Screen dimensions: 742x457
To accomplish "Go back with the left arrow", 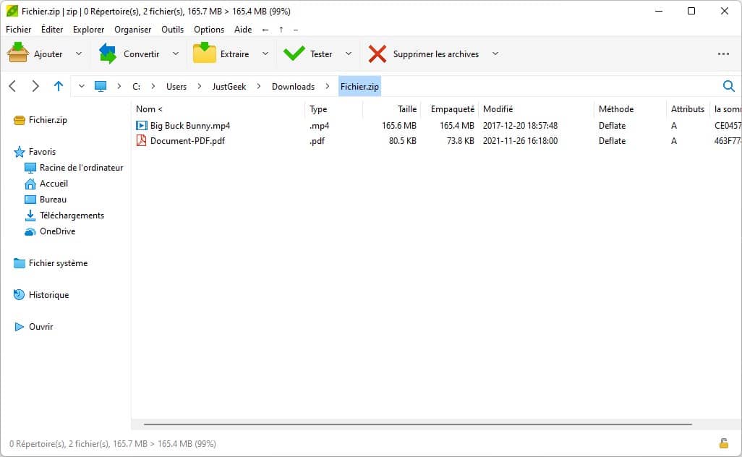I will tap(13, 86).
